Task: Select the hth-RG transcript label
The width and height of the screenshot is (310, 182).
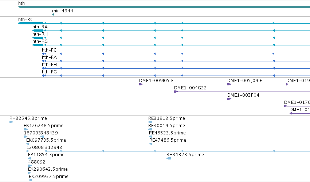Action: [40, 41]
